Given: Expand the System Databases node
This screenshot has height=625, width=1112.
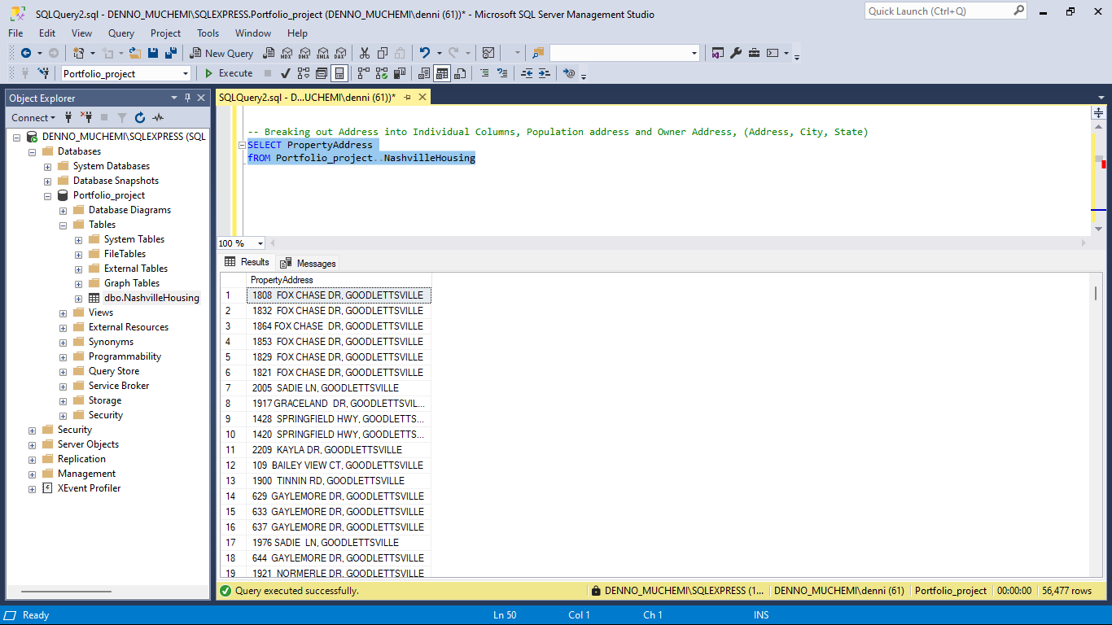Looking at the screenshot, I should [x=47, y=166].
